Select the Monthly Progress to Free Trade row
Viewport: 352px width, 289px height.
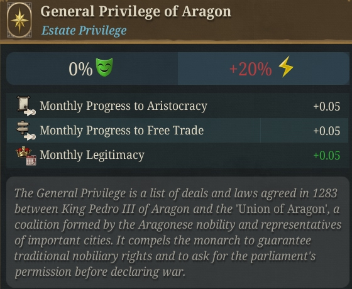(x=177, y=131)
